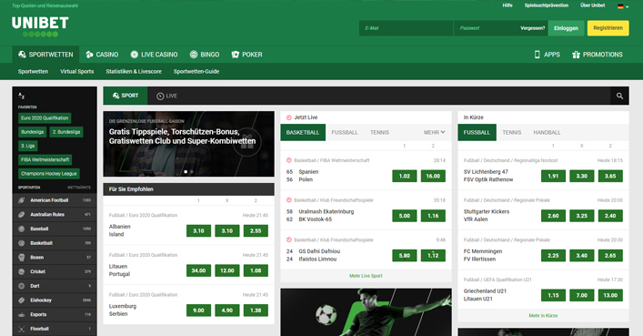The width and height of the screenshot is (643, 336).
Task: Open the Virtual Sports submenu
Action: tap(77, 71)
